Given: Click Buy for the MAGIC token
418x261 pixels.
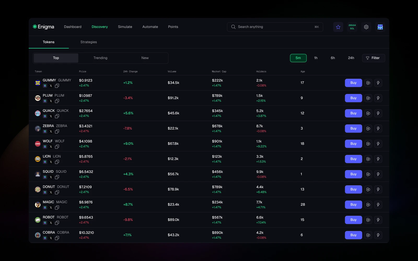Looking at the screenshot, I should tap(353, 205).
